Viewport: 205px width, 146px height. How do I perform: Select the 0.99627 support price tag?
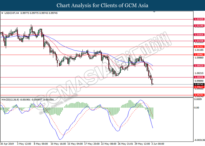tap(198, 87)
